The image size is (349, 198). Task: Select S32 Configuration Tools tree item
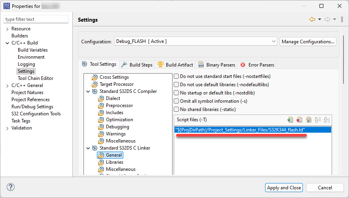[x=36, y=114]
